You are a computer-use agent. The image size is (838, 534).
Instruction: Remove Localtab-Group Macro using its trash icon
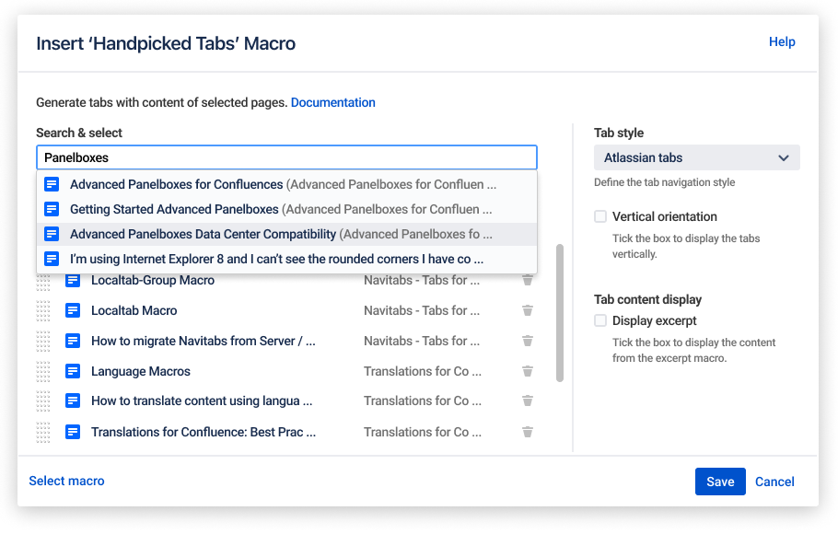tap(527, 280)
